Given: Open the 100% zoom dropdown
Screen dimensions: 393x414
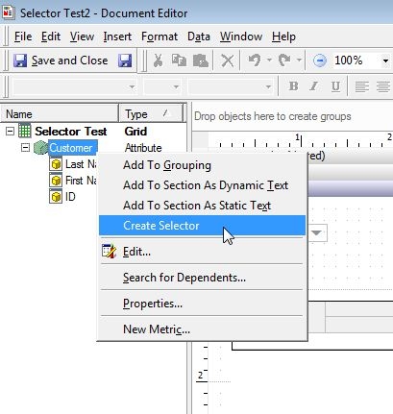Looking at the screenshot, I should (385, 61).
